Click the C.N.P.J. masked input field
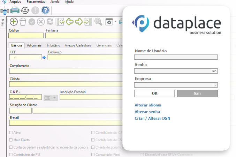 (x=25, y=97)
